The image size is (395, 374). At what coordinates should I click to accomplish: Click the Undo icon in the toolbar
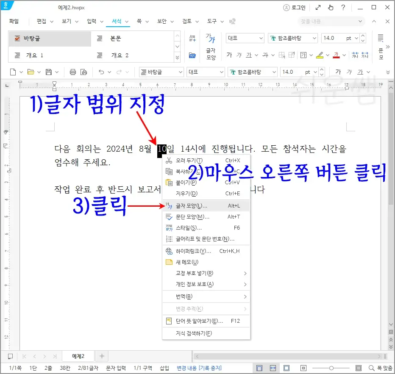101,72
